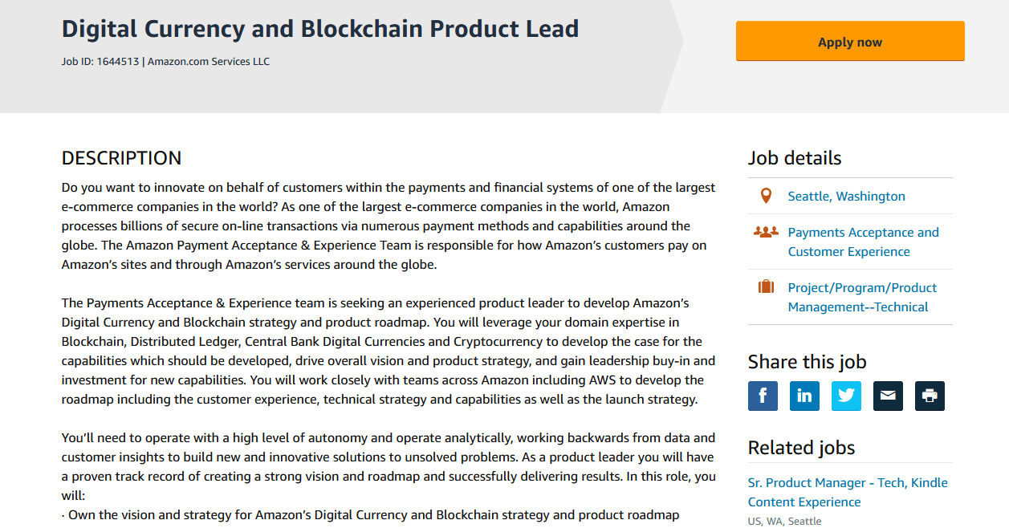
Task: Share this job on LinkedIn
Action: pos(804,396)
